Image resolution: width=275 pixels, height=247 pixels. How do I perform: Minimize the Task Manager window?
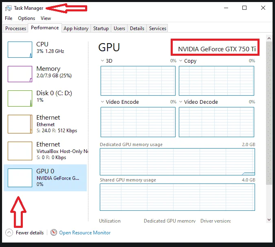pyautogui.click(x=226, y=8)
